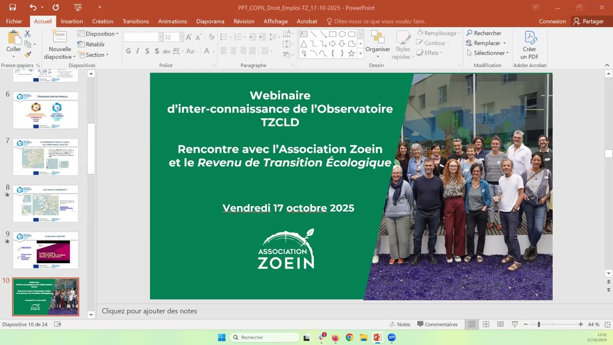The width and height of the screenshot is (613, 345).
Task: Select the rectangle shape in gallery
Action: [332, 34]
